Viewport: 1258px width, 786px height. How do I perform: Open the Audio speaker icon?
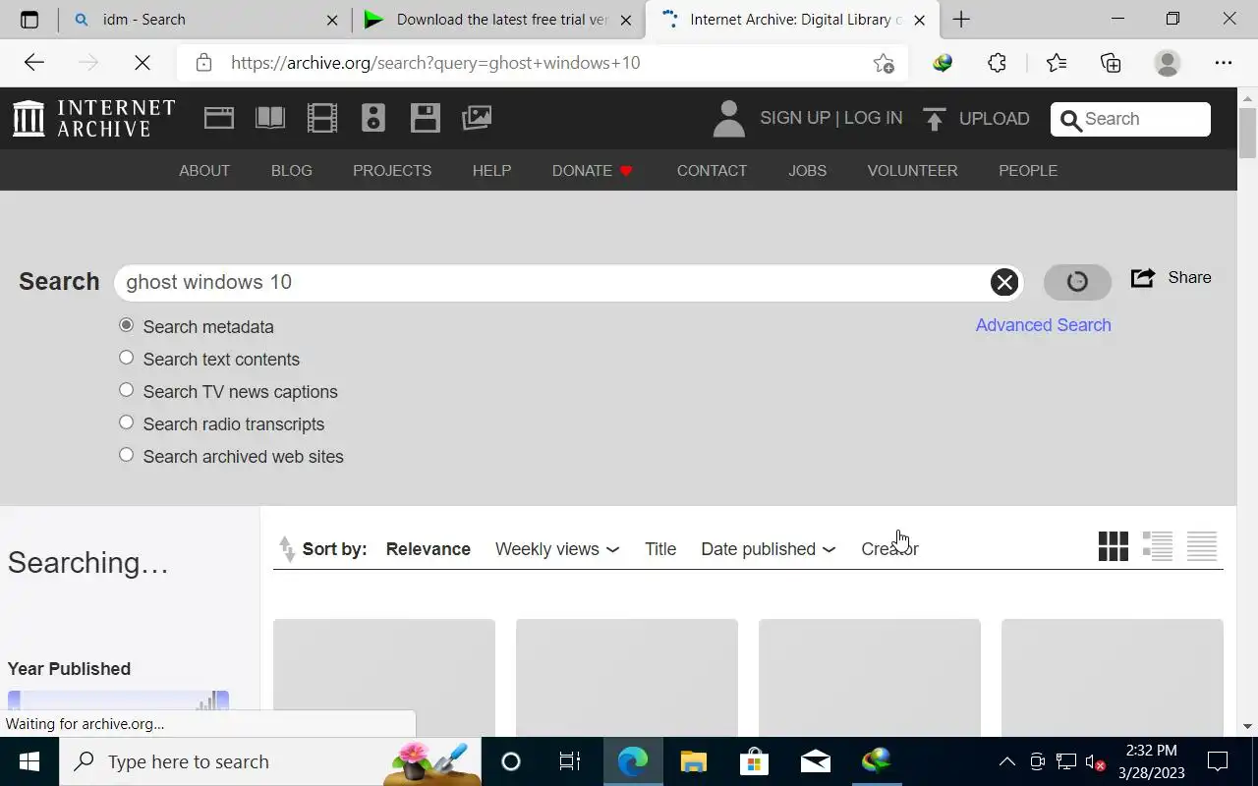tap(373, 118)
